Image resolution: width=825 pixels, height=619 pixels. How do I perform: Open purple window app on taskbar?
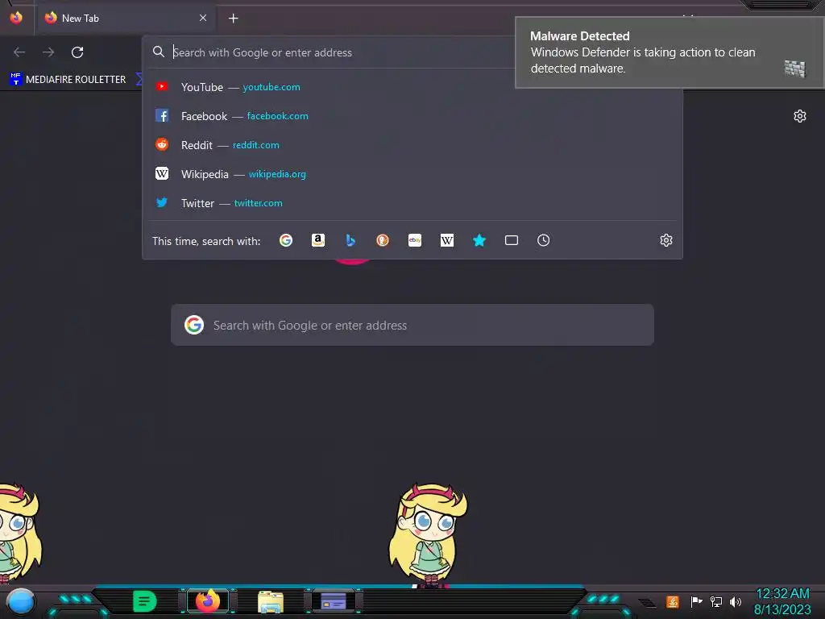pos(334,601)
